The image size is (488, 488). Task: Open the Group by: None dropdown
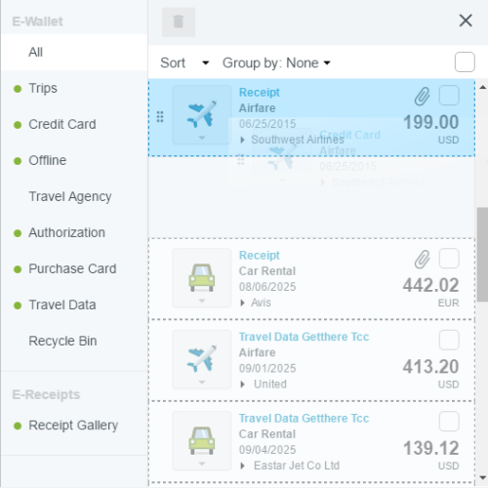[x=276, y=62]
